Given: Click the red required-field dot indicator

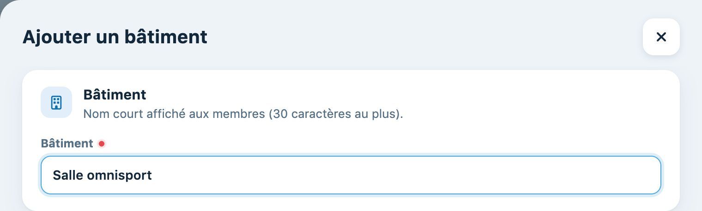Looking at the screenshot, I should tap(102, 144).
